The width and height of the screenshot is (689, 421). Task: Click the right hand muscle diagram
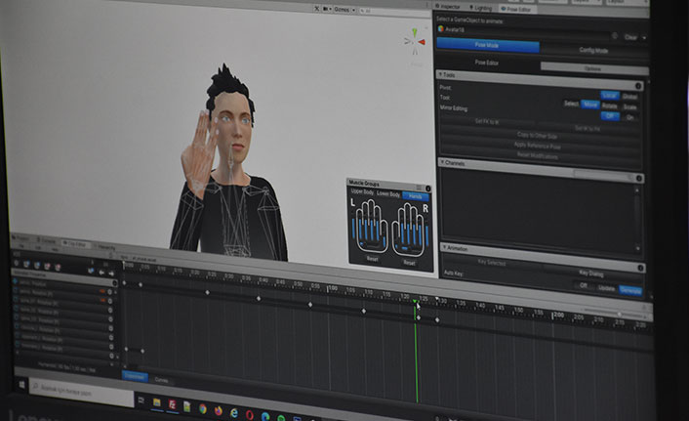tap(410, 232)
